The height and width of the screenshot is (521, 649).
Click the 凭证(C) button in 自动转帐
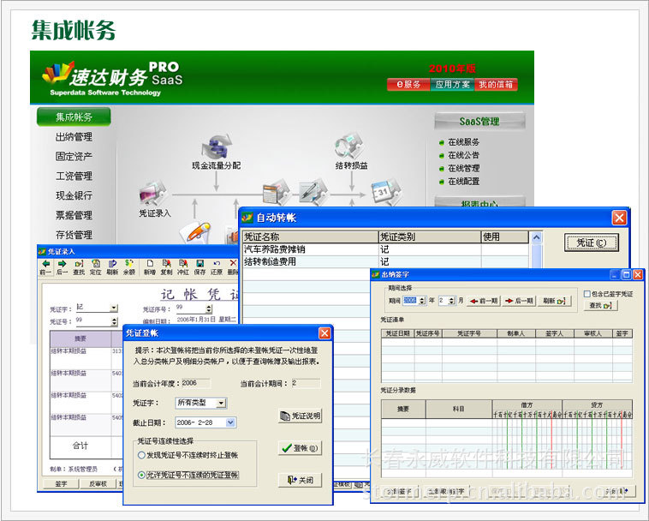[x=592, y=243]
